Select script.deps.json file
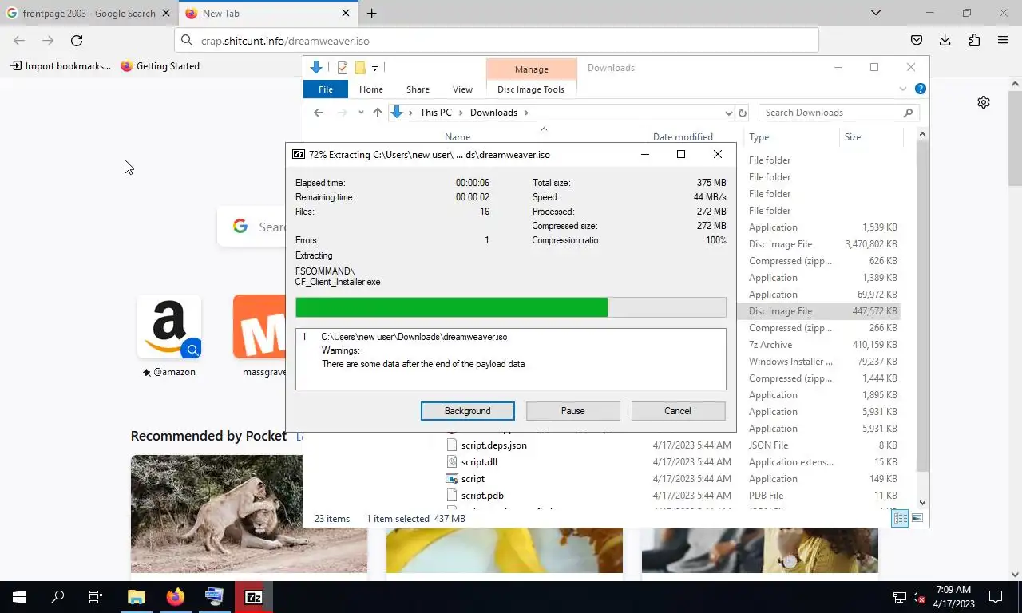This screenshot has height=613, width=1022. pyautogui.click(x=493, y=445)
